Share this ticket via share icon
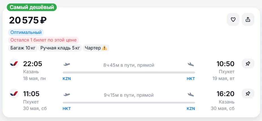This screenshot has width=262, height=121. coord(248,20)
